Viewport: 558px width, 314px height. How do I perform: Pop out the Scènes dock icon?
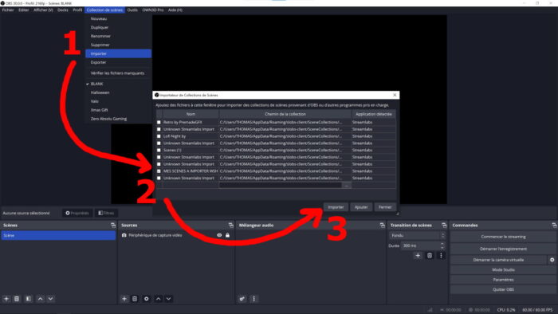[x=113, y=225]
